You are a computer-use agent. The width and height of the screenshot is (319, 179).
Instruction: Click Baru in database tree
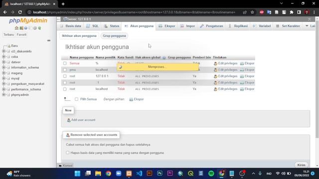tap(14, 46)
